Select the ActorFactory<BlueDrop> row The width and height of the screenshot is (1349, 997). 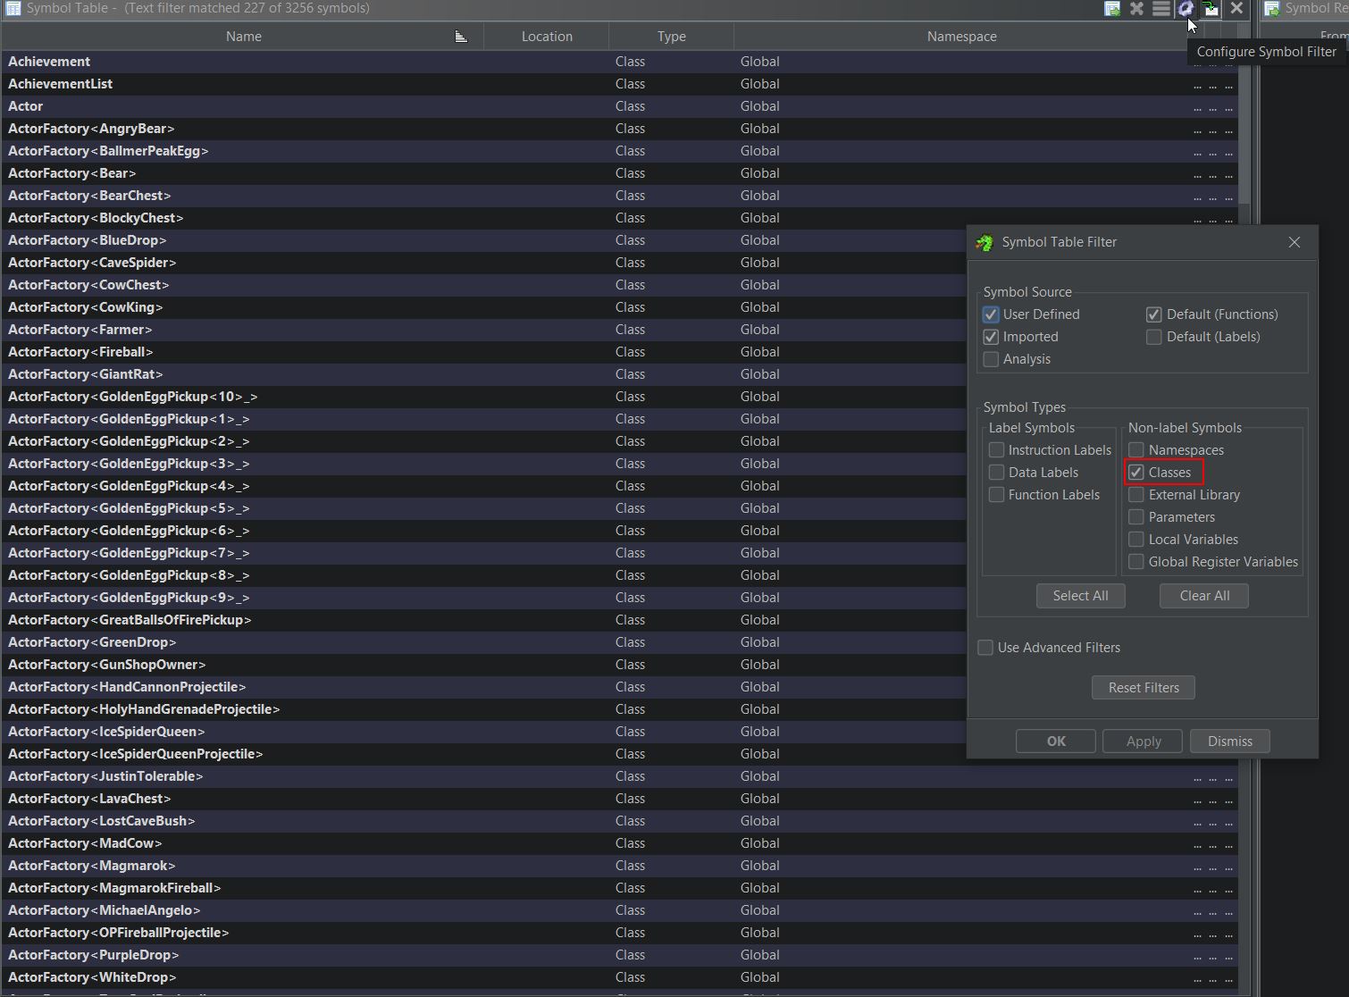[484, 240]
